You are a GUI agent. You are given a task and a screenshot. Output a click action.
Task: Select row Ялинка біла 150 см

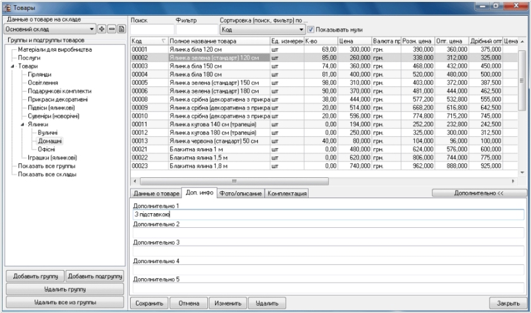(x=324, y=66)
